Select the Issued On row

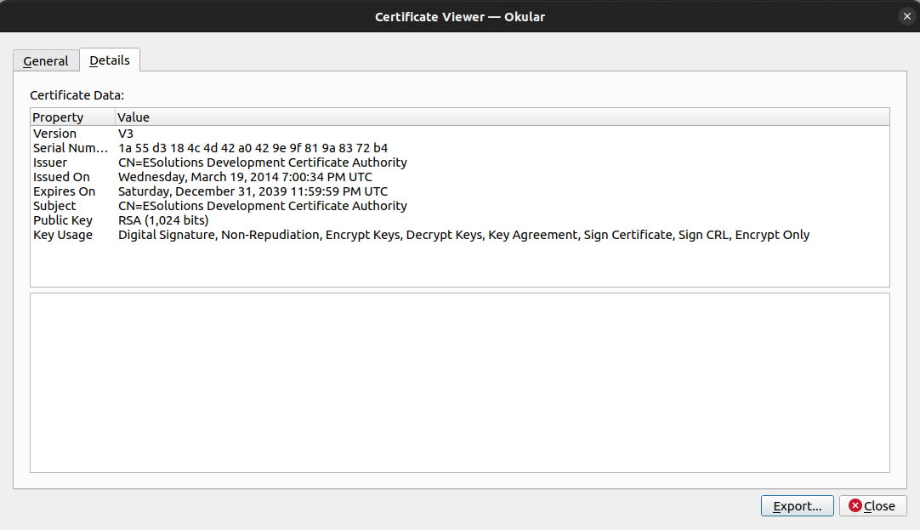tap(459, 177)
